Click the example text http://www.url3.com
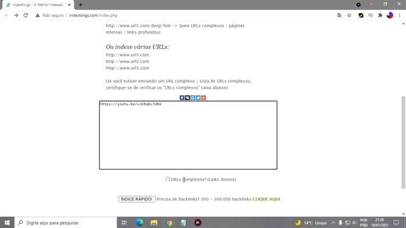Screen dimensions: 406x228 point(128,68)
